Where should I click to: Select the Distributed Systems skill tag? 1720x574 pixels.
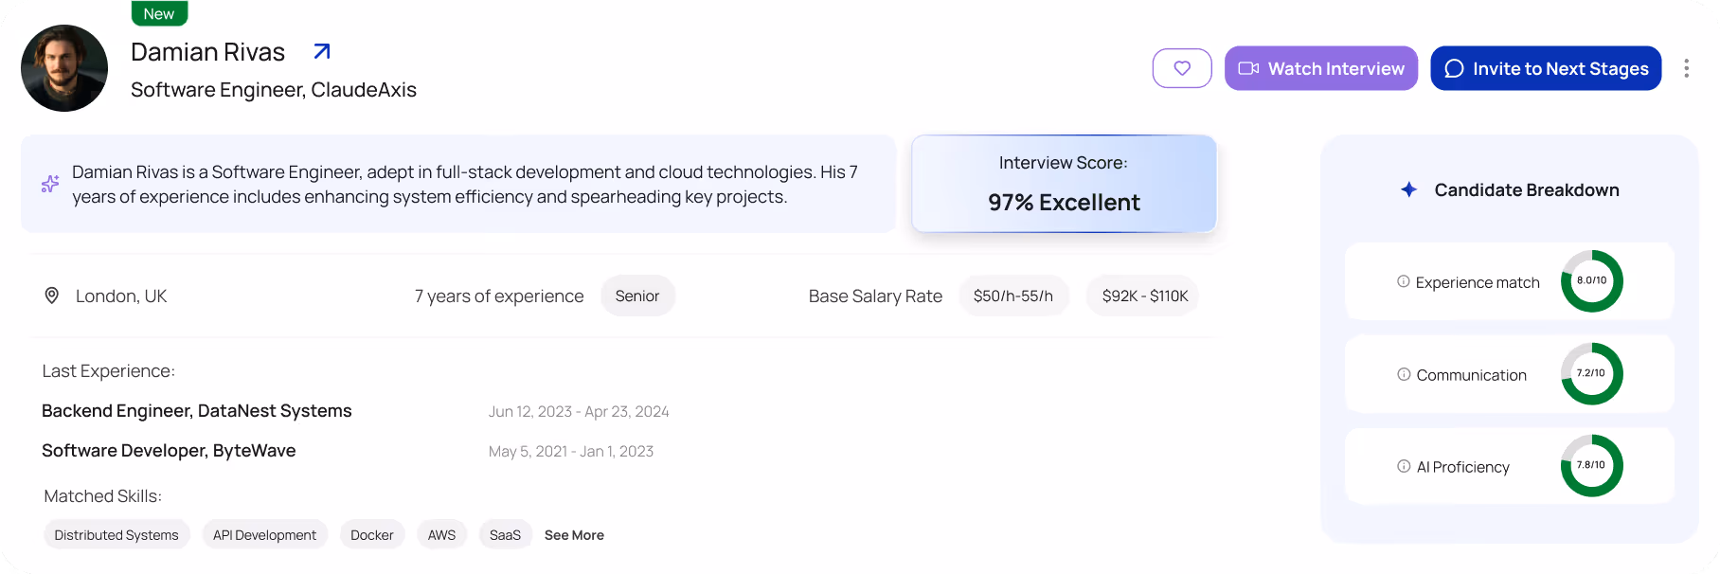(x=116, y=535)
